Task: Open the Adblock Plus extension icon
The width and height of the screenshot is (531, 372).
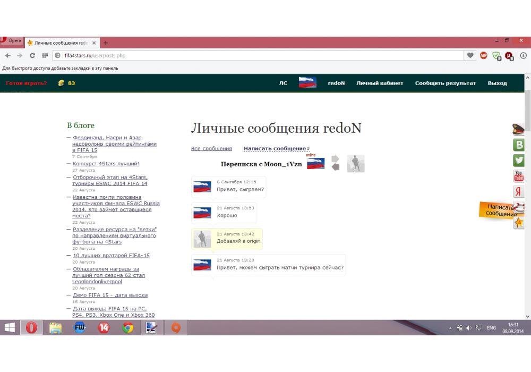Action: (x=484, y=55)
